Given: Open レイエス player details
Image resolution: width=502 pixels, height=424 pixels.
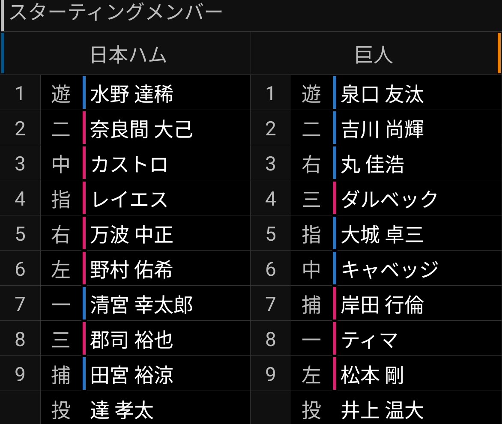Looking at the screenshot, I should tap(129, 199).
